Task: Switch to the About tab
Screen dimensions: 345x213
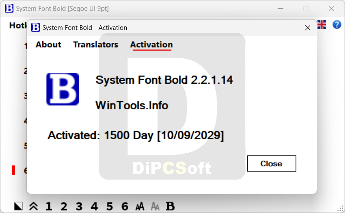Action: [x=49, y=45]
